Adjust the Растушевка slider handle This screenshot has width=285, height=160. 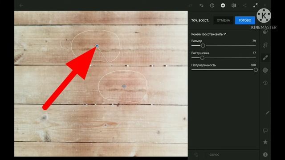pyautogui.click(x=202, y=58)
